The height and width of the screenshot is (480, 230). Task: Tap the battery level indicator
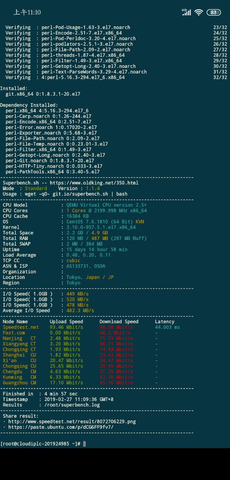click(214, 12)
